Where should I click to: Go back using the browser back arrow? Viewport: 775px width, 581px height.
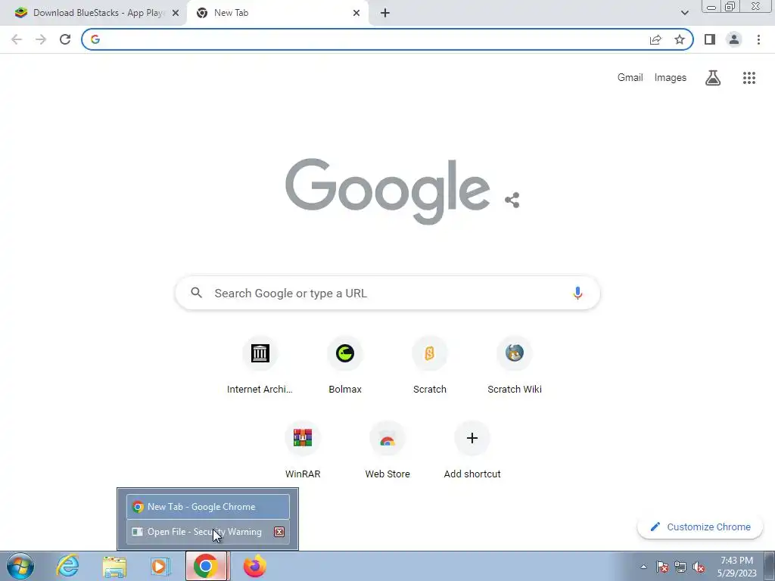(x=17, y=39)
